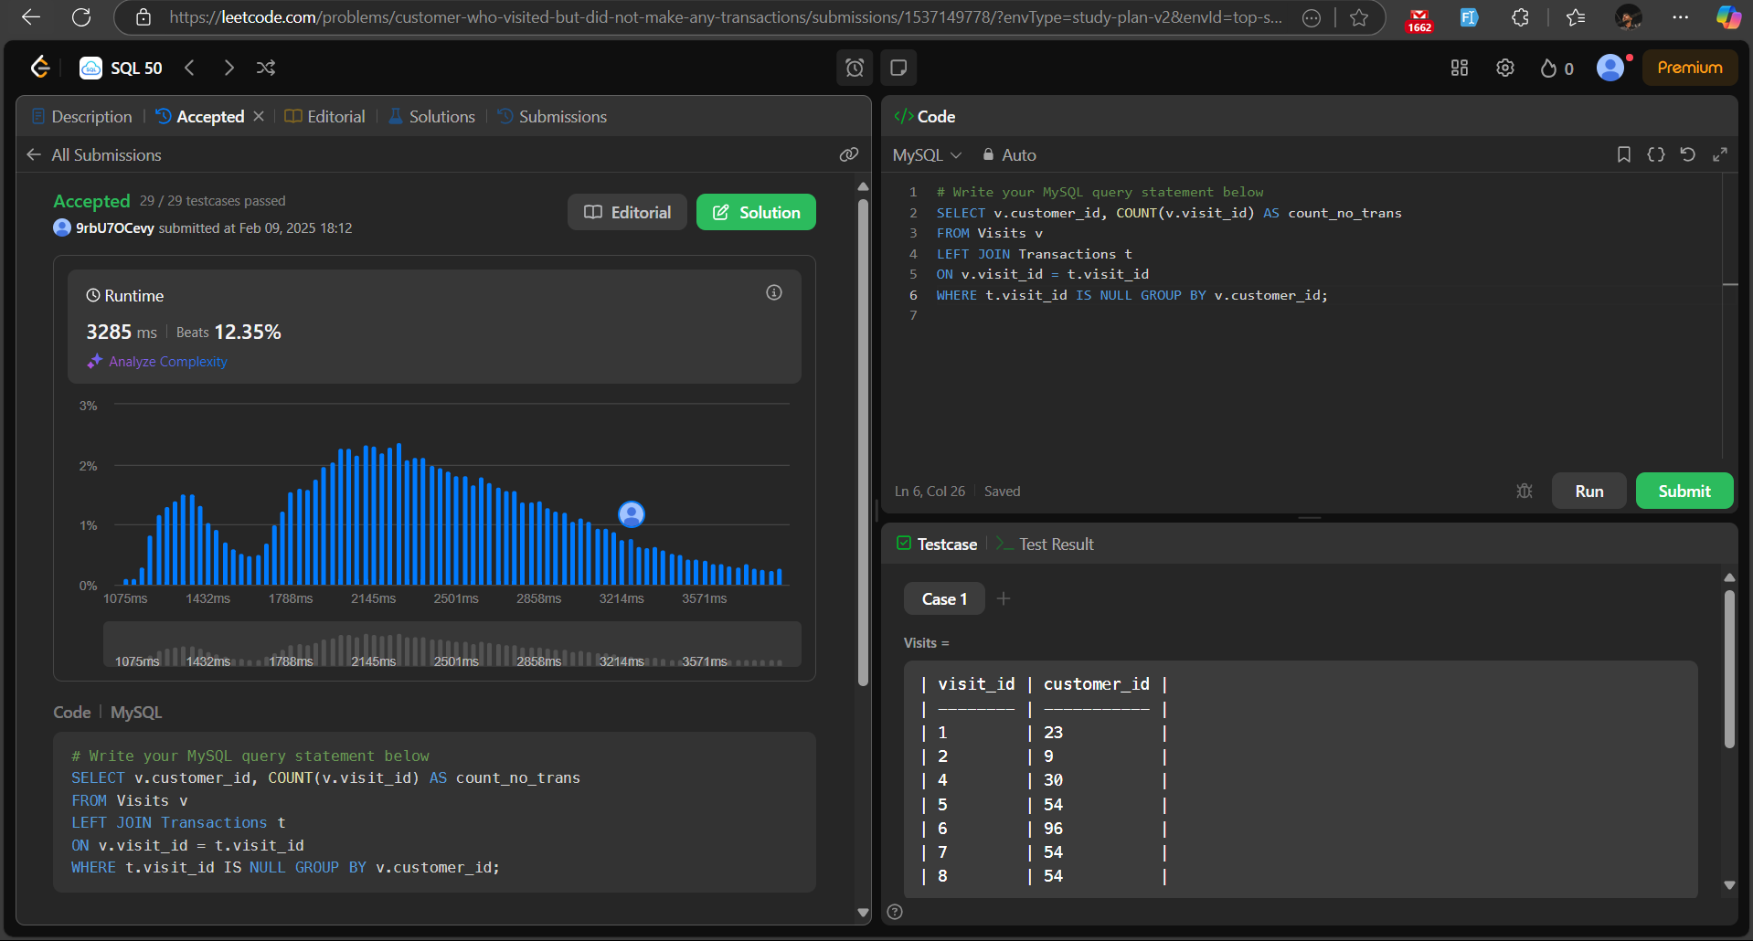Click the "Ln 6, Col 26" status

coord(930,492)
